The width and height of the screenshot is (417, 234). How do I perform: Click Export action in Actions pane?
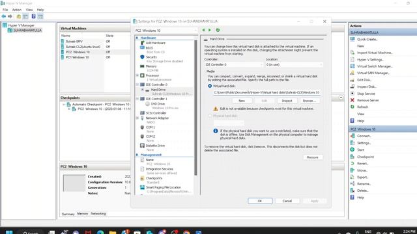pos(363,177)
